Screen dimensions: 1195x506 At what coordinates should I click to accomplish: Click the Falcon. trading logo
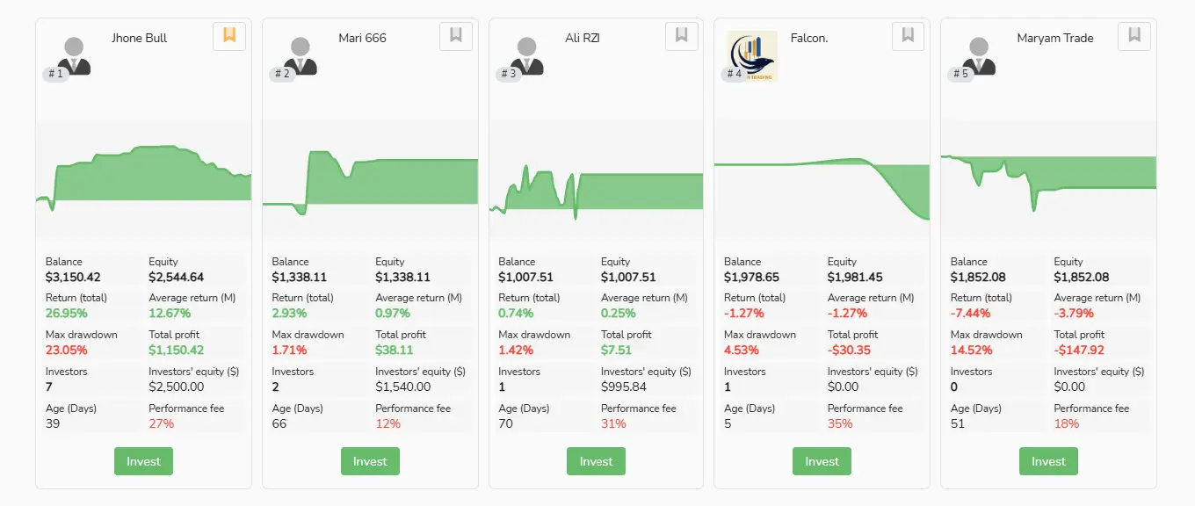click(752, 55)
